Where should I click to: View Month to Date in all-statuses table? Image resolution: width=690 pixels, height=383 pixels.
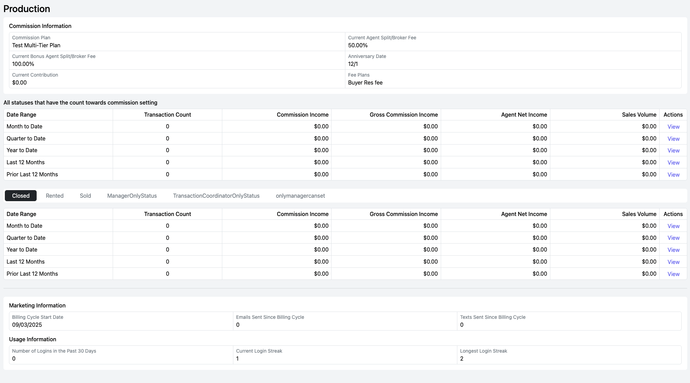point(673,127)
